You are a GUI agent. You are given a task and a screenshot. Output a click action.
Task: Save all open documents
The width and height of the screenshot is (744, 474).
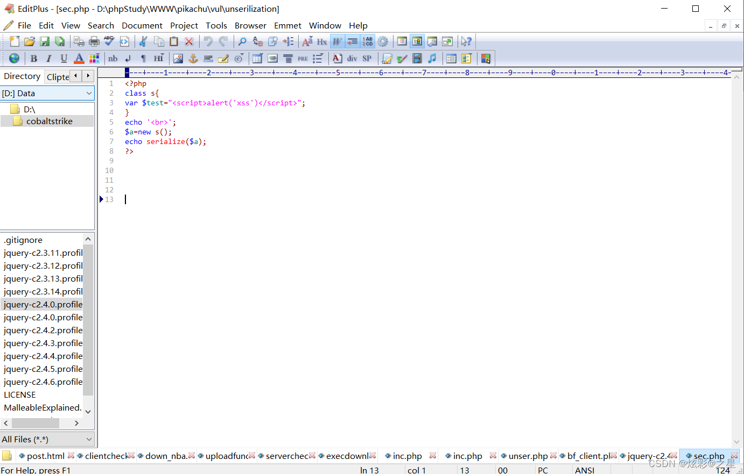coord(60,41)
